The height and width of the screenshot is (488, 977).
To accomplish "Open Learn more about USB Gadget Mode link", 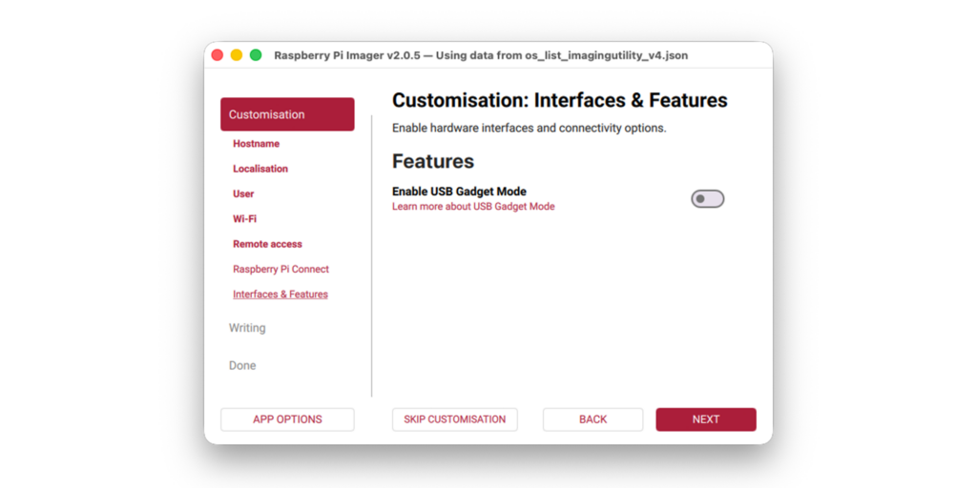I will tap(473, 207).
